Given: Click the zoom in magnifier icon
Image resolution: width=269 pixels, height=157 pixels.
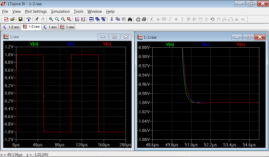Looking at the screenshot, I should (x=51, y=19).
